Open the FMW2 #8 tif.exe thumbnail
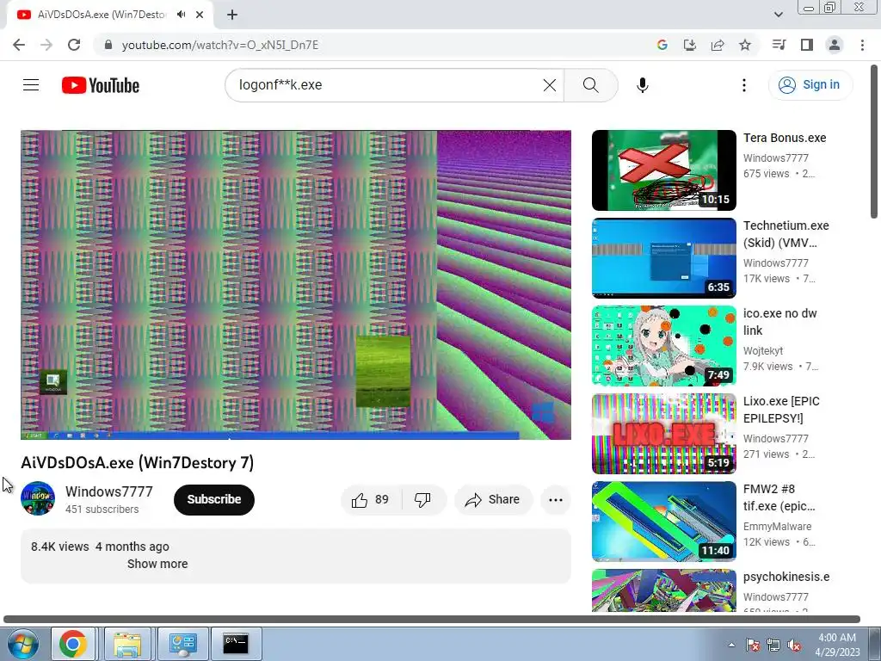Image resolution: width=881 pixels, height=661 pixels. click(663, 521)
